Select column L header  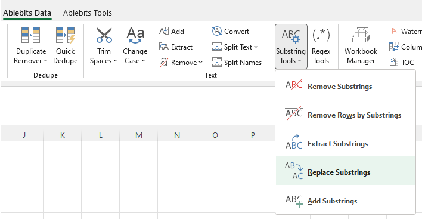click(100, 135)
